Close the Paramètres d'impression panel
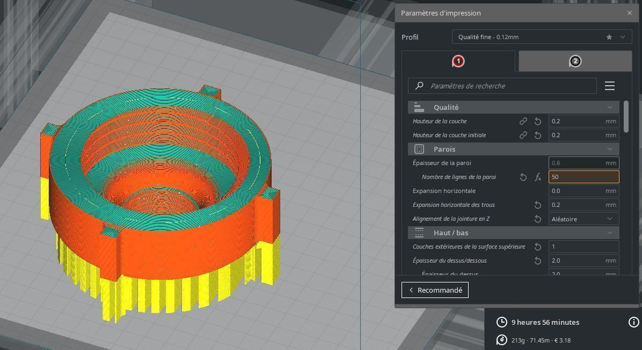Image resolution: width=642 pixels, height=350 pixels. [x=629, y=13]
